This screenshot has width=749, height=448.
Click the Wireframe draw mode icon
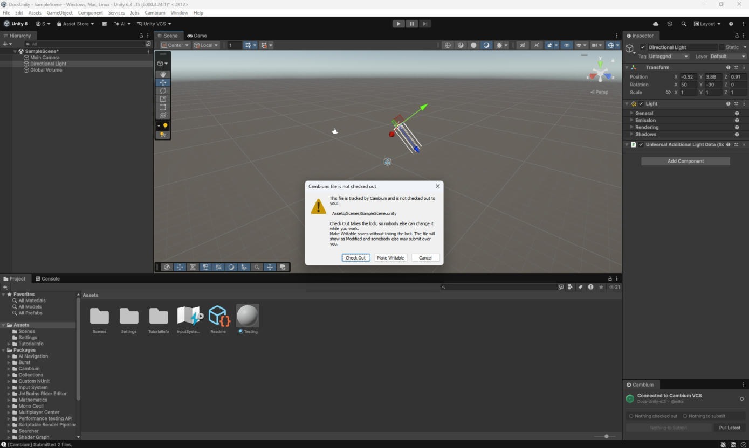point(448,45)
